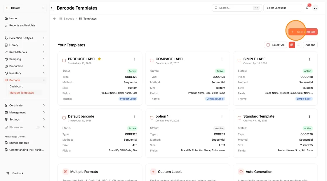Screen dimensions: 327x181
Task: Click the Inactive status badge on option 1
Action: click(219, 128)
